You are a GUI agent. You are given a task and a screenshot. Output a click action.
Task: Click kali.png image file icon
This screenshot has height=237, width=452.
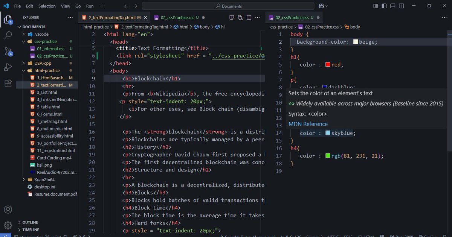point(32,165)
